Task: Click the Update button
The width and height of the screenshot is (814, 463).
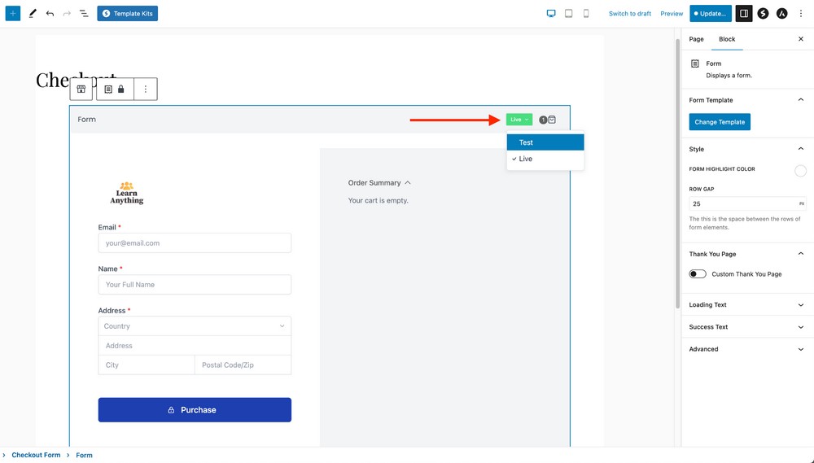Action: pyautogui.click(x=711, y=14)
